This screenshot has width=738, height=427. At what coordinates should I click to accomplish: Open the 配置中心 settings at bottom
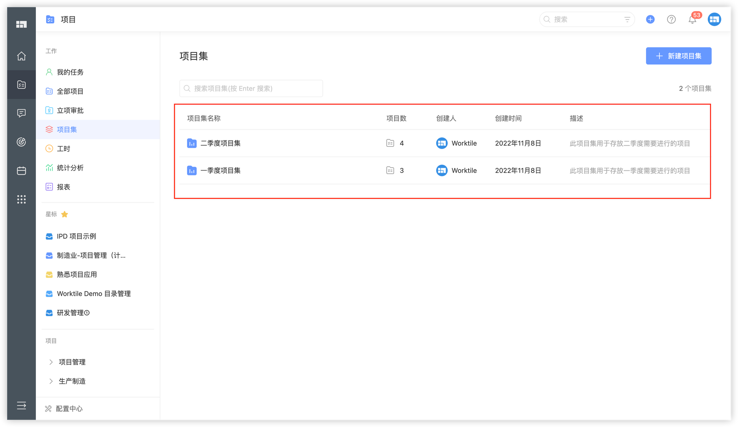tap(69, 408)
